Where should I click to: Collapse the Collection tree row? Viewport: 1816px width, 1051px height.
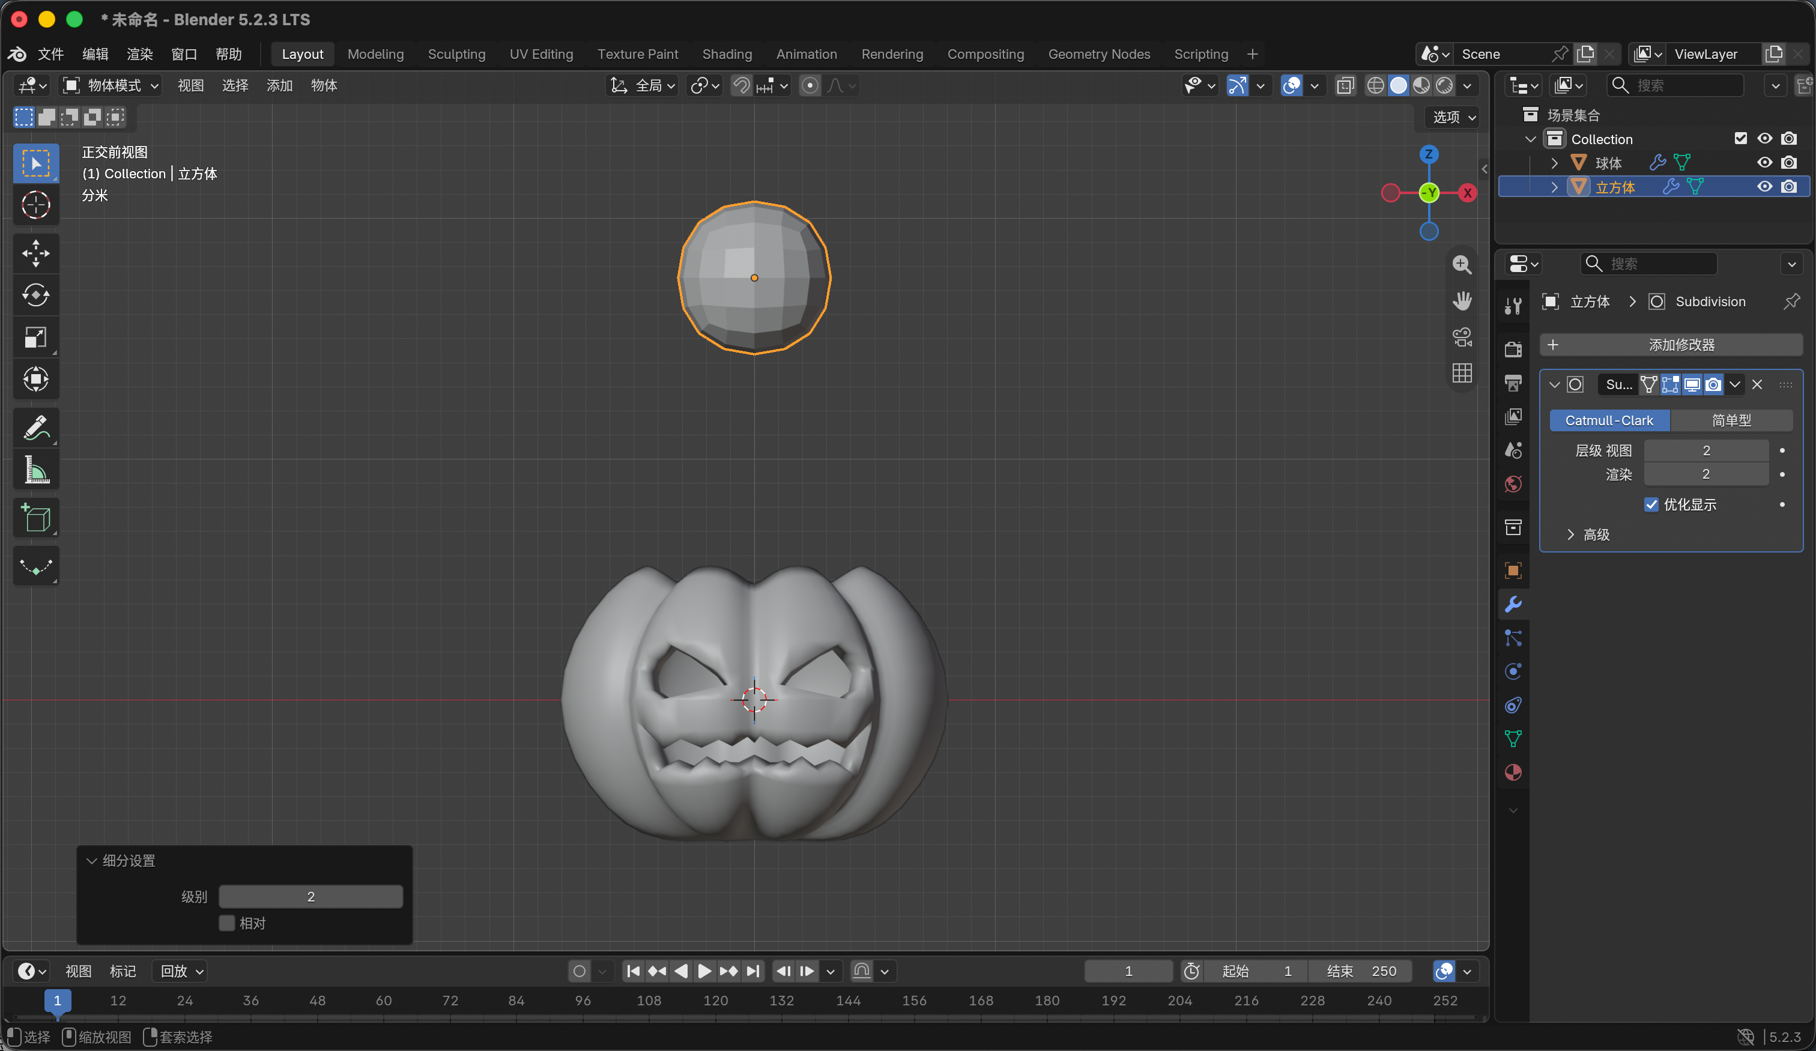tap(1531, 139)
